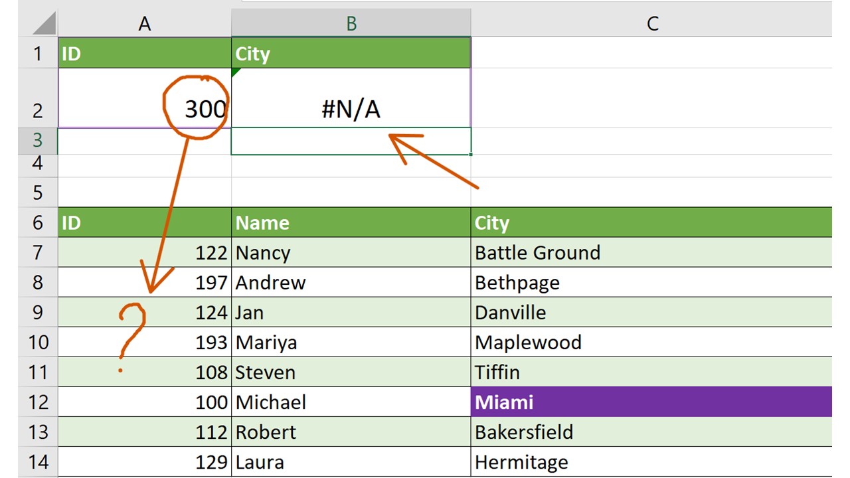Select the cell with ID 193
The height and width of the screenshot is (478, 850).
[x=145, y=342]
